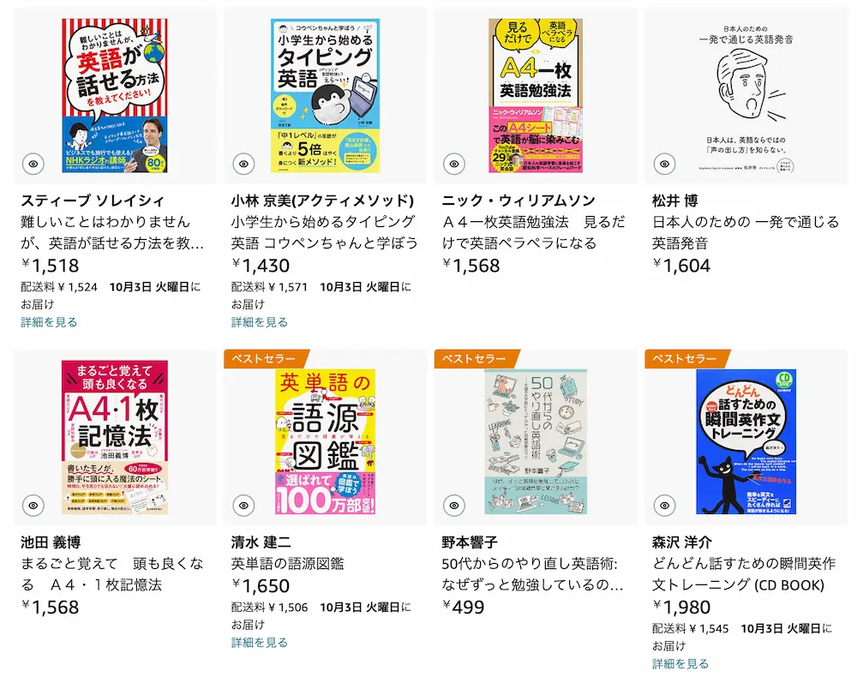Open quick view eye on 瞬間英作文トレーニング cover
This screenshot has width=857, height=677.
(665, 506)
